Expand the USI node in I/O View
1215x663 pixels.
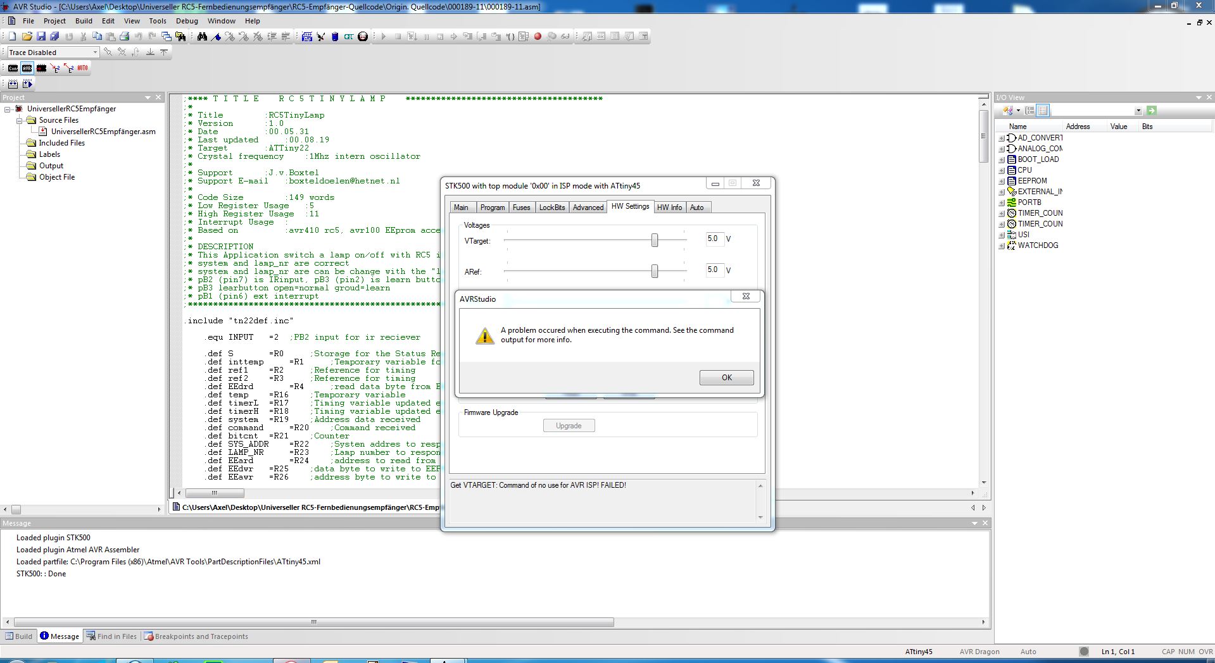coord(1002,235)
